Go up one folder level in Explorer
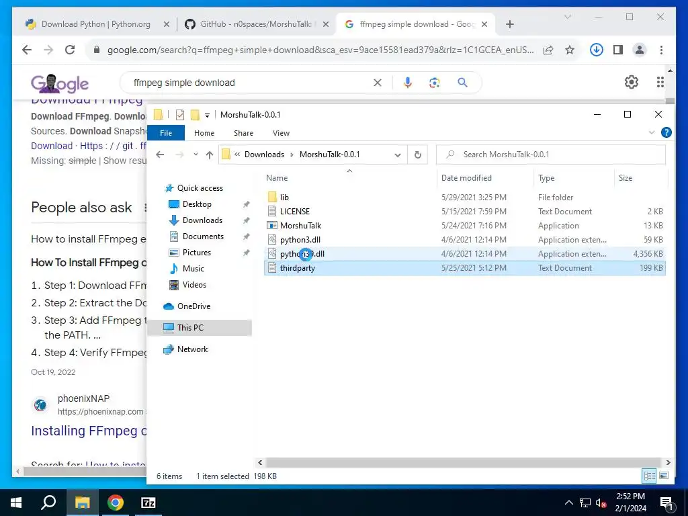Image resolution: width=688 pixels, height=516 pixels. coord(210,155)
